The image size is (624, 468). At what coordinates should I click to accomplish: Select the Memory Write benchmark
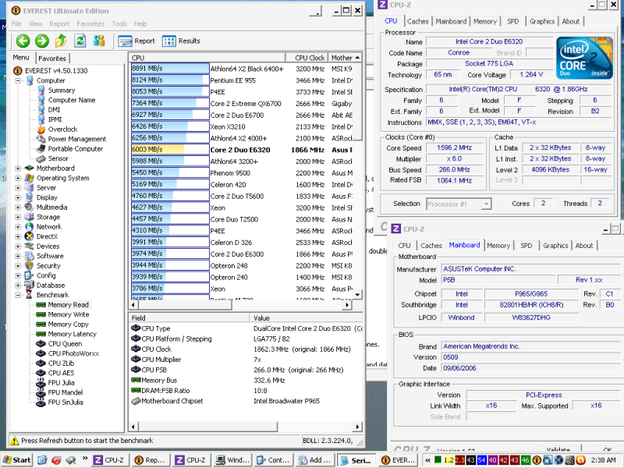point(69,314)
